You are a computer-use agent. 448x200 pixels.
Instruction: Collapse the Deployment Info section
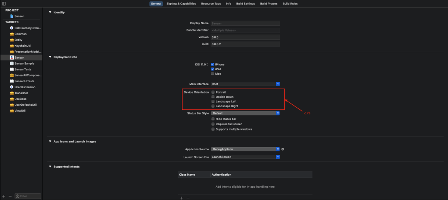(50, 57)
